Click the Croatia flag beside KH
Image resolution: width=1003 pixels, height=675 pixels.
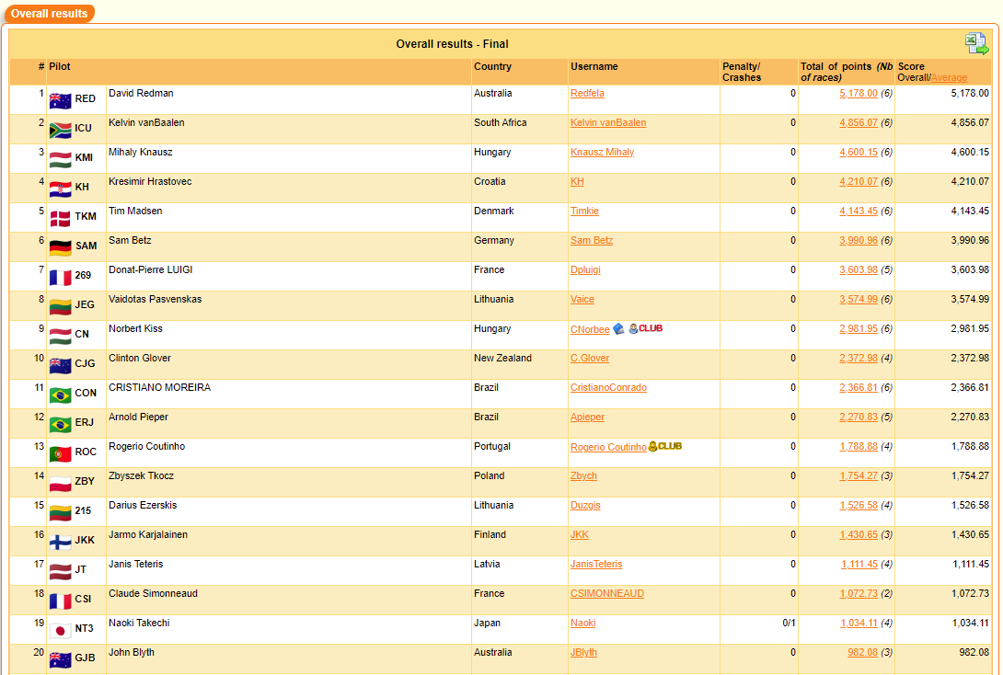[x=60, y=189]
